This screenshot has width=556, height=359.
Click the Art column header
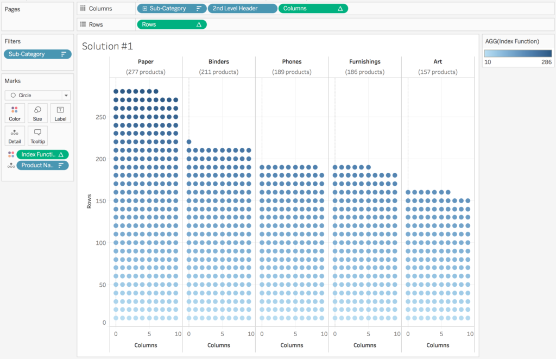coord(438,62)
